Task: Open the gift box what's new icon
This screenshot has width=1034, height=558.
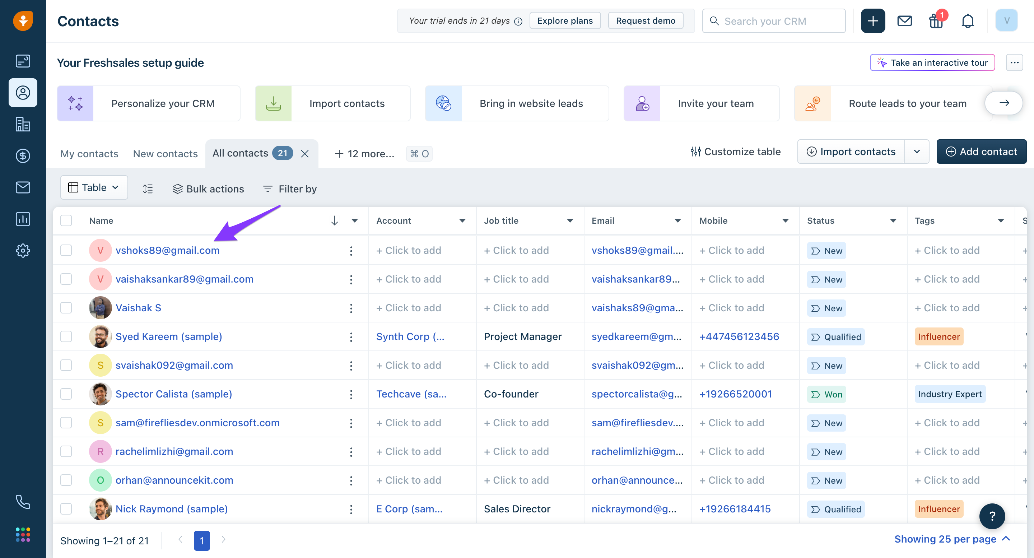Action: (x=936, y=21)
